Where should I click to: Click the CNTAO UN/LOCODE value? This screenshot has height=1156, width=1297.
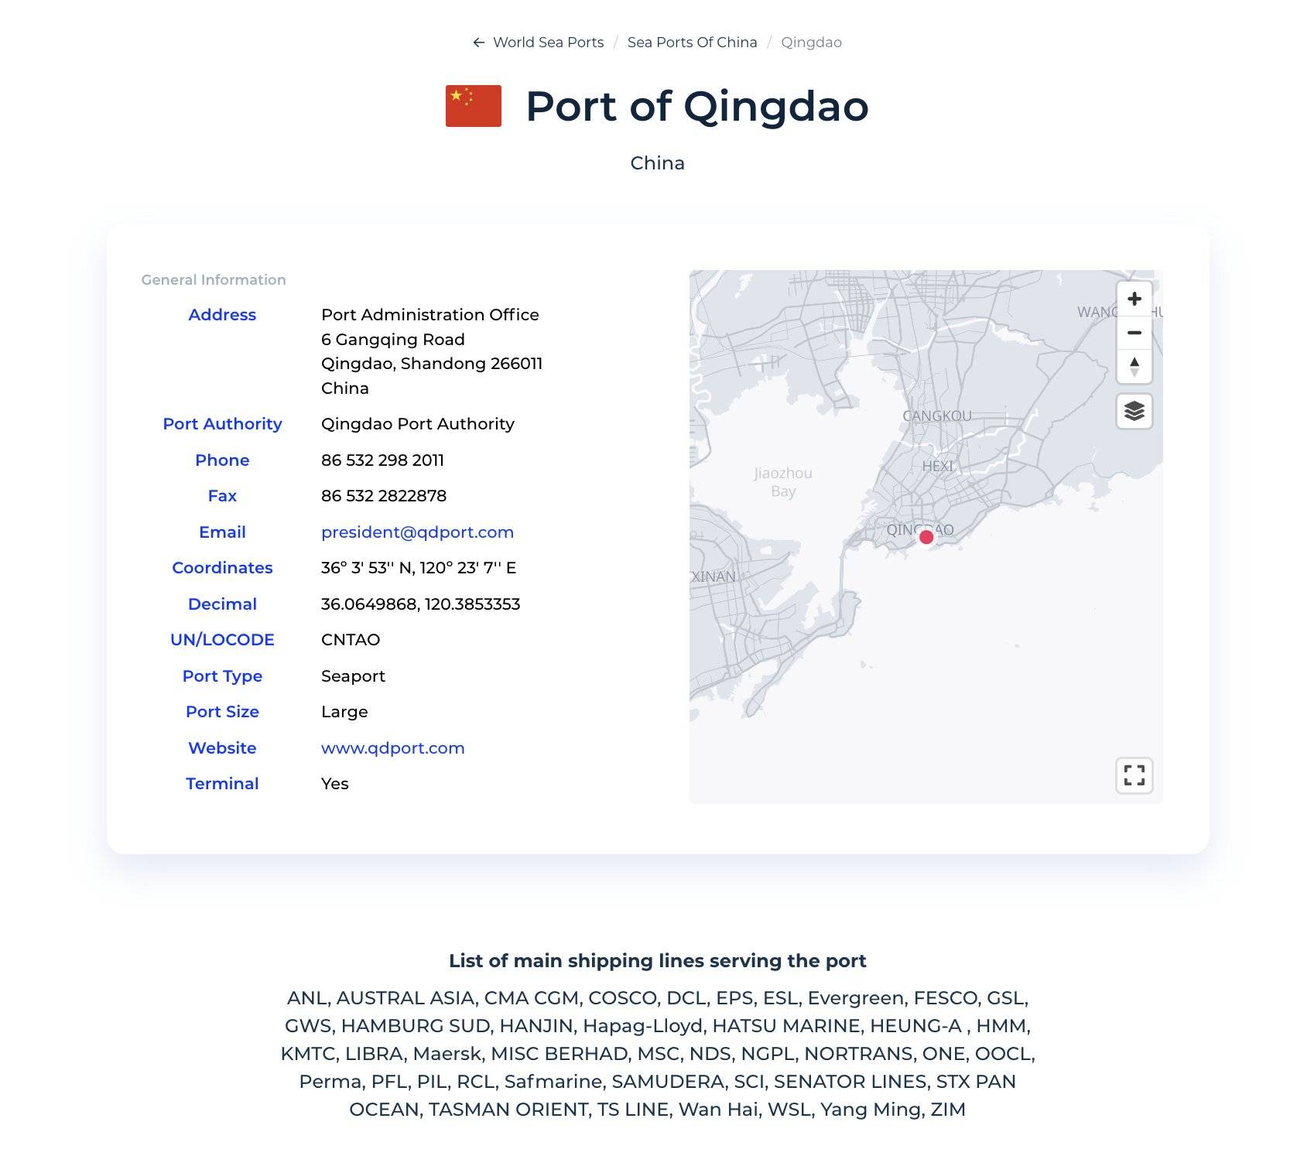[351, 640]
